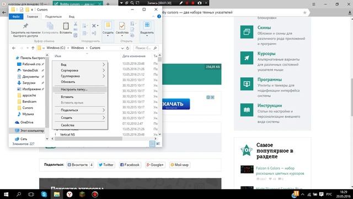Open Minecraft block taskbar icon
The height and width of the screenshot is (199, 353).
[82, 194]
